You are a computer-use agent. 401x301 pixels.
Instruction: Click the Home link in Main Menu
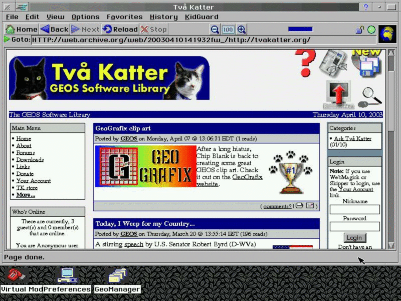[x=24, y=138]
